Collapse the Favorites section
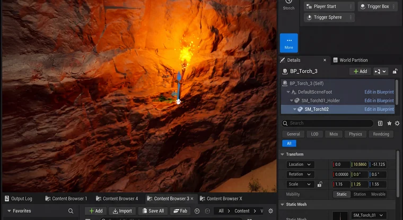This screenshot has width=403, height=220. 9,211
